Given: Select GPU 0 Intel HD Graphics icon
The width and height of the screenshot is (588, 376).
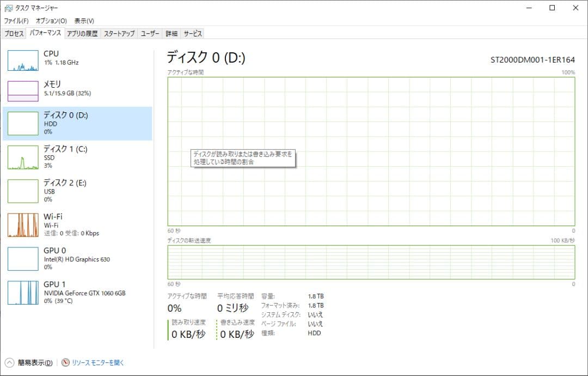Looking at the screenshot, I should 23,259.
